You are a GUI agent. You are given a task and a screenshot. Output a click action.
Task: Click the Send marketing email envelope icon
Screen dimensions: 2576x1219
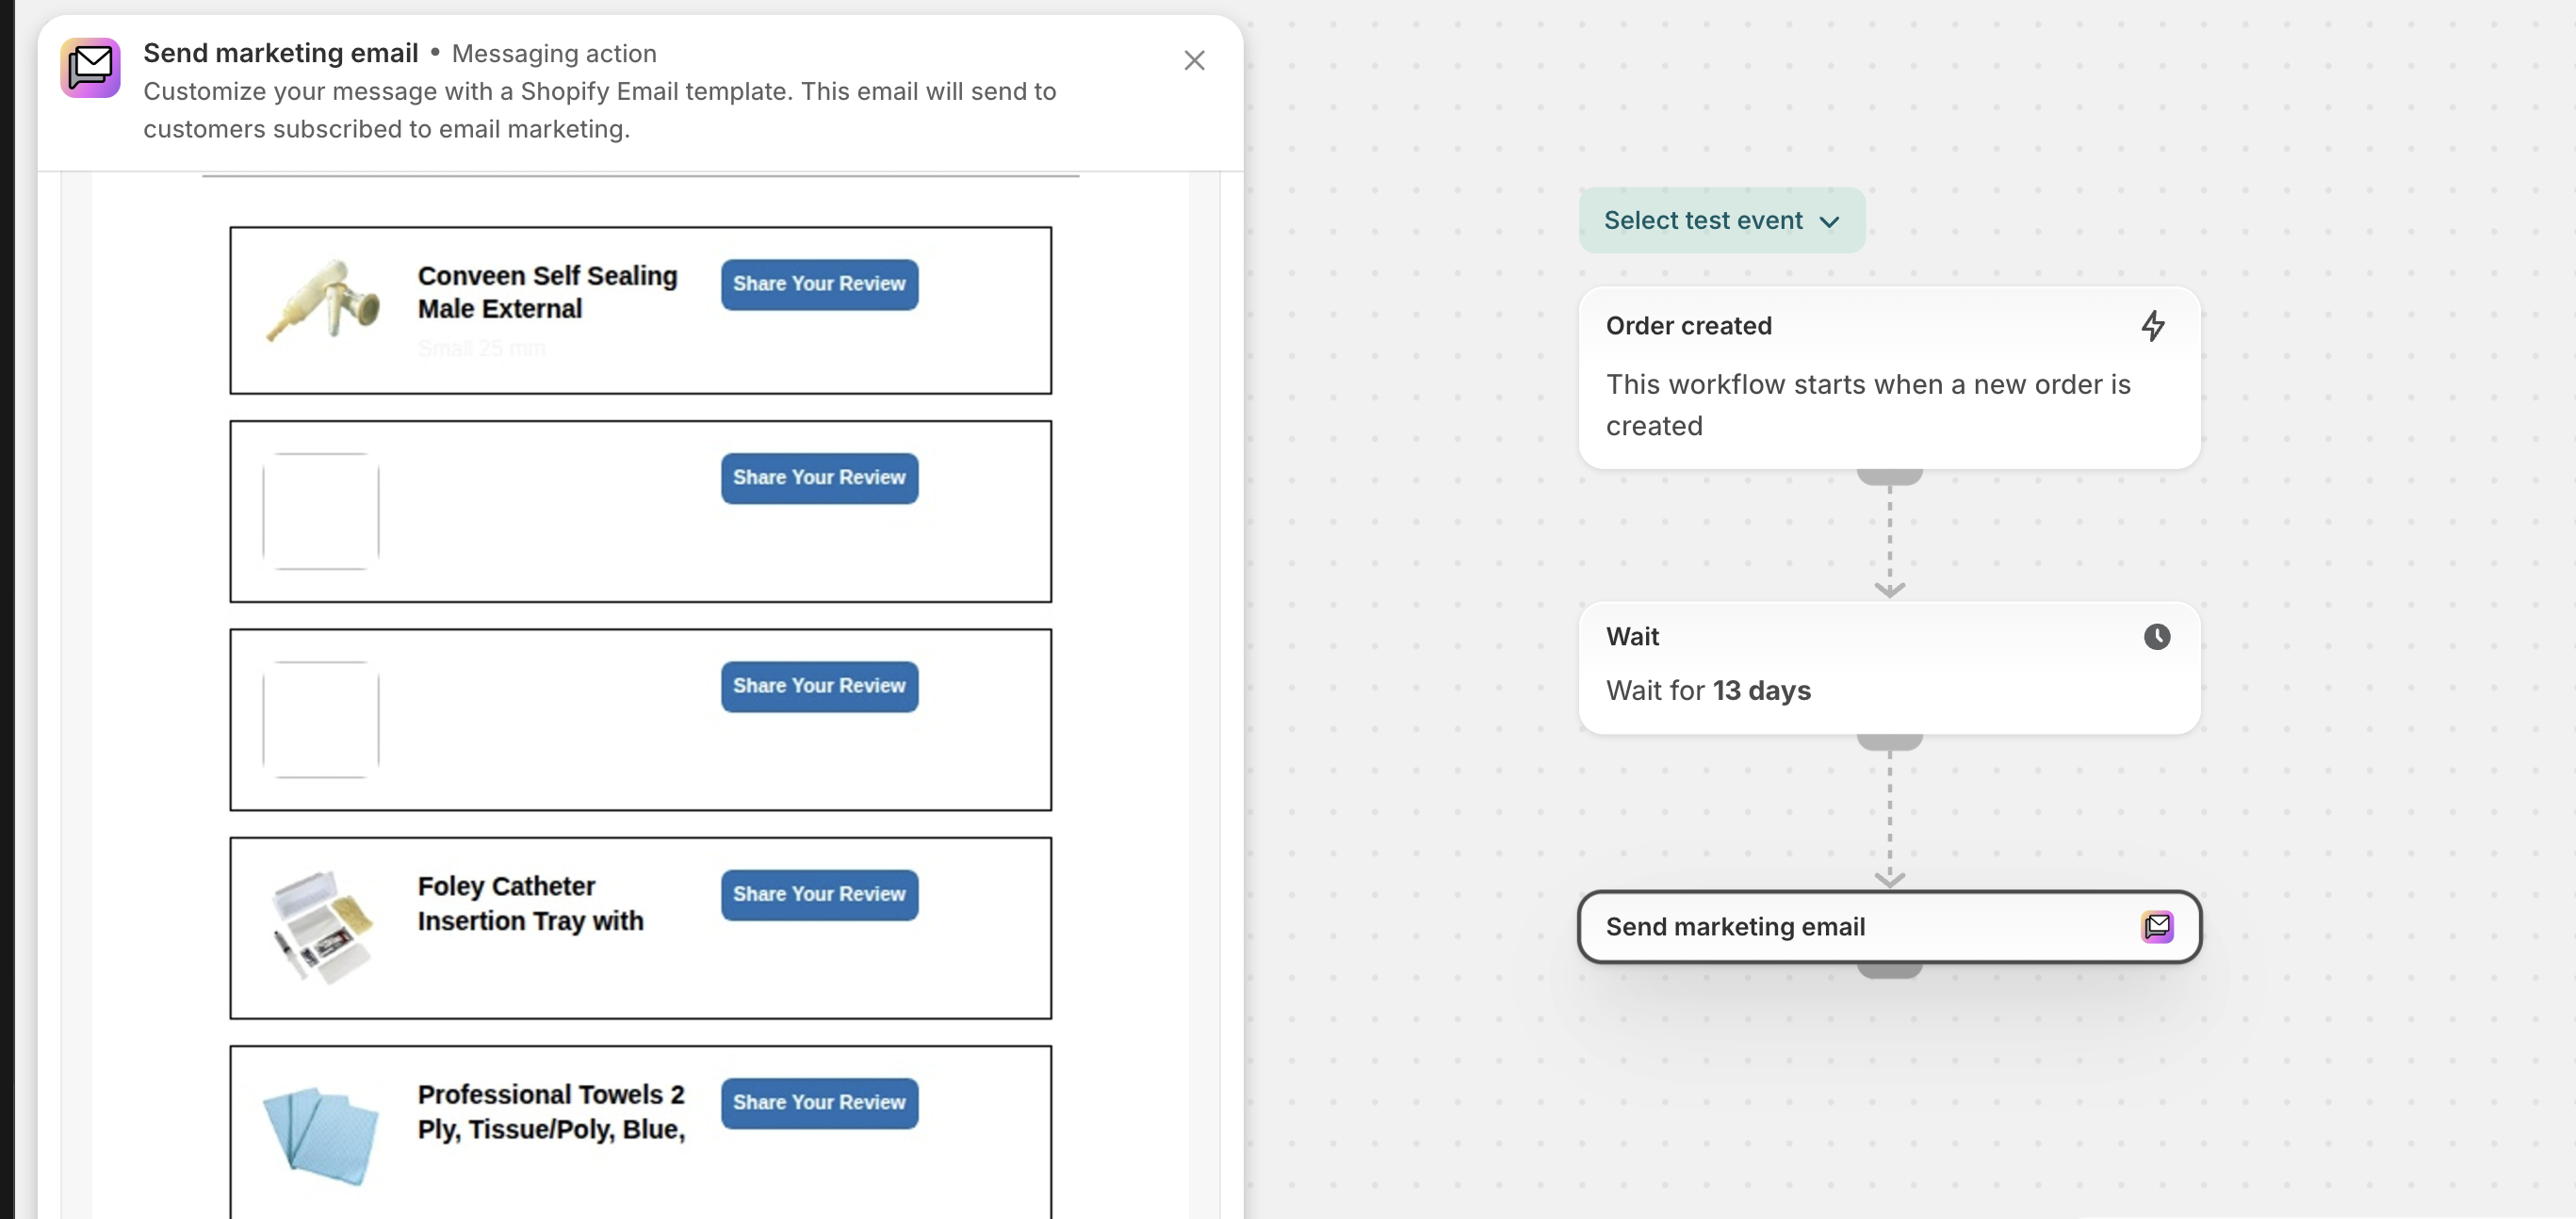[x=90, y=68]
